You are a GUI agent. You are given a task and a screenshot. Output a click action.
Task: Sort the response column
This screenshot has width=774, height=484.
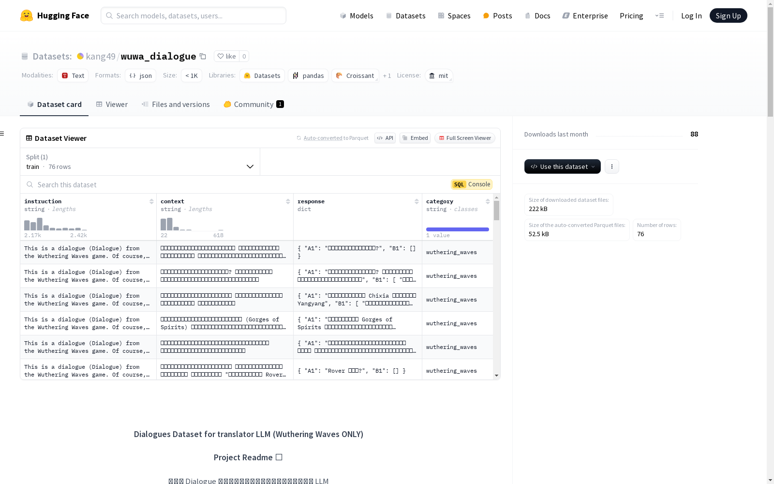point(417,201)
